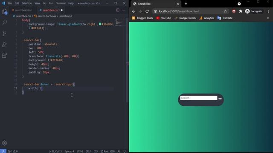Open the Google Trends bookmark

pyautogui.click(x=185, y=18)
